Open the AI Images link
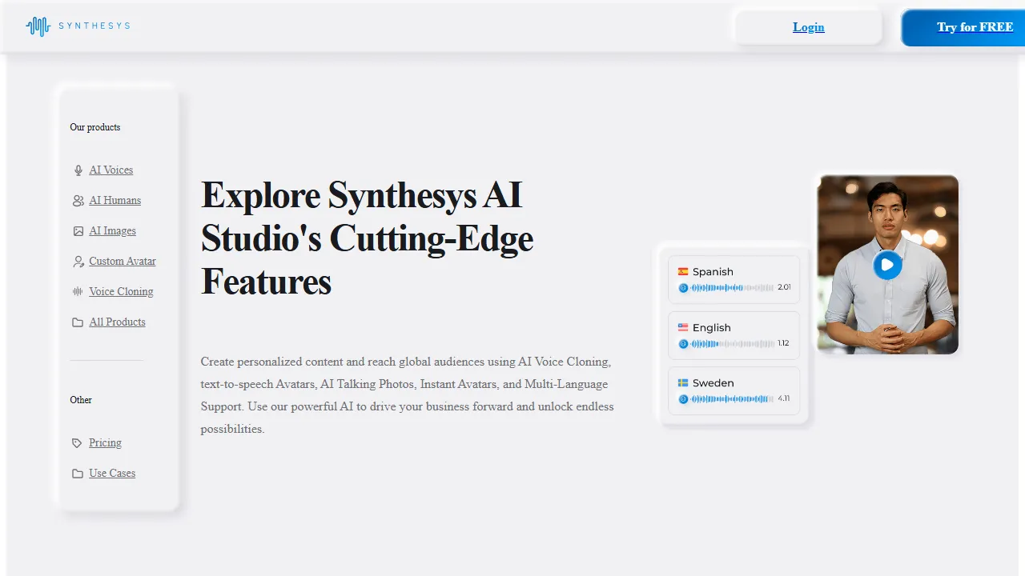The width and height of the screenshot is (1025, 576). (x=113, y=231)
